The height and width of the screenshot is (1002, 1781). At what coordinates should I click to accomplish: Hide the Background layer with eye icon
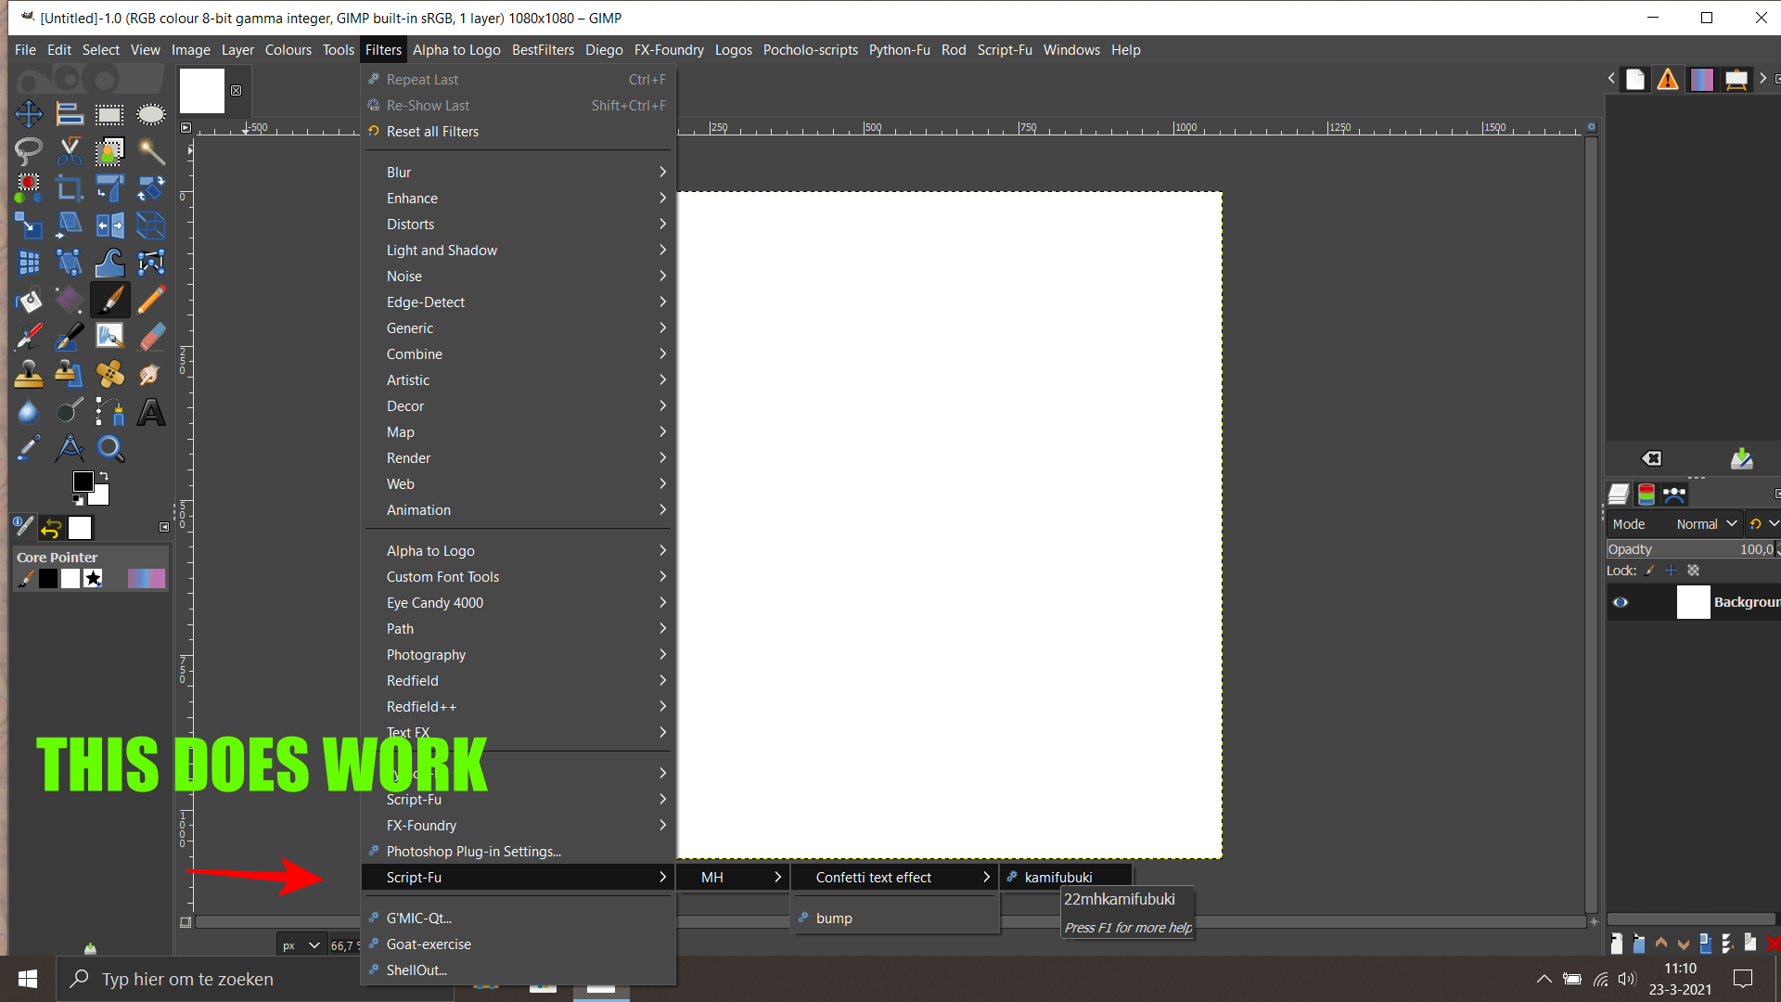(1621, 602)
